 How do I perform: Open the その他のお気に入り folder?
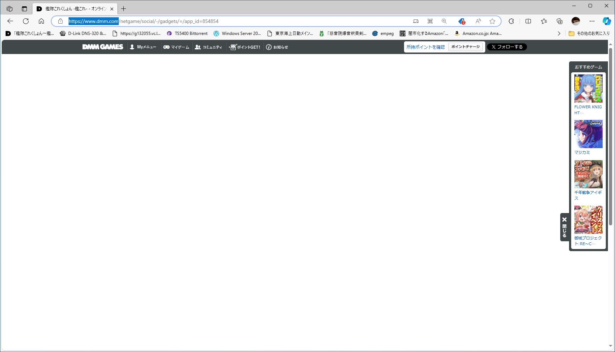tap(589, 34)
